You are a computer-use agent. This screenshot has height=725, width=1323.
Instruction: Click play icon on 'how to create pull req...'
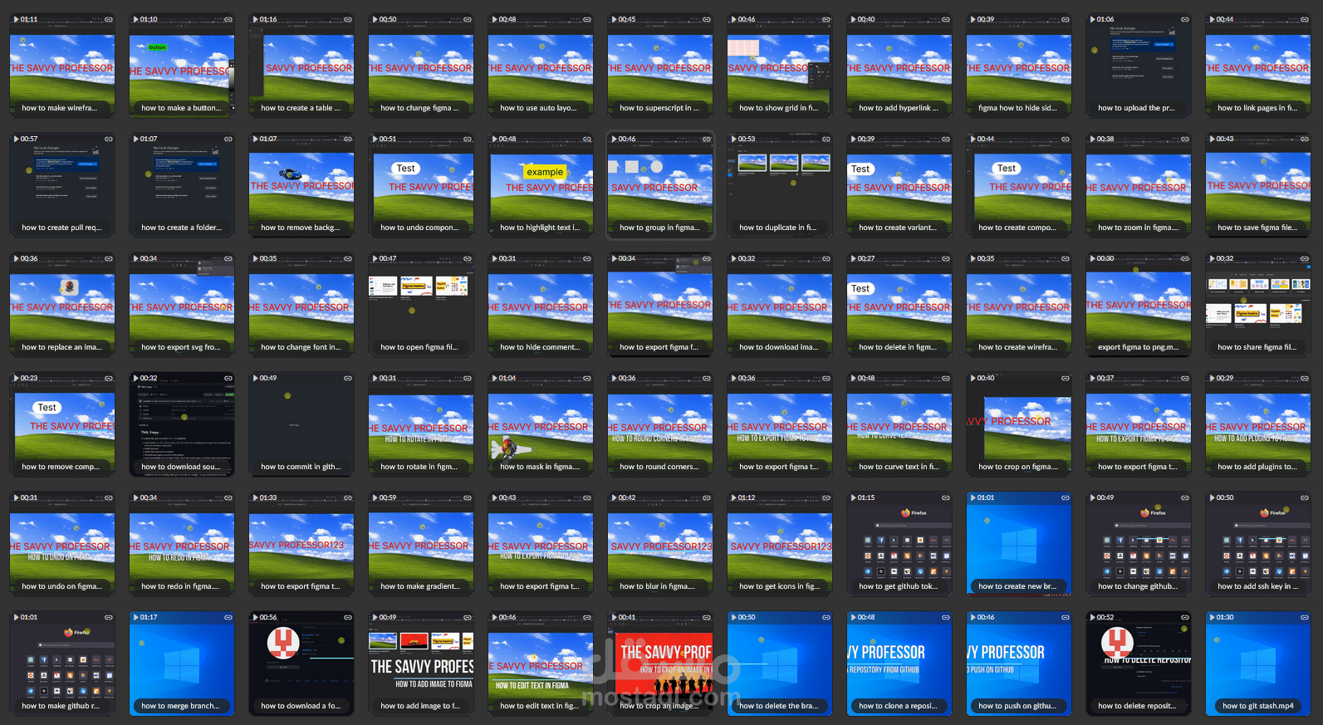click(17, 139)
